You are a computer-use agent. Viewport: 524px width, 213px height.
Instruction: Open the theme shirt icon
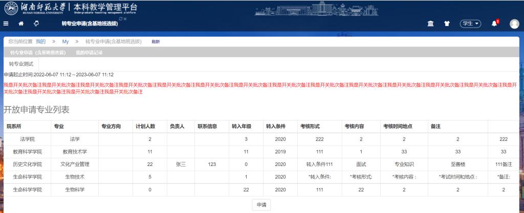tap(447, 23)
